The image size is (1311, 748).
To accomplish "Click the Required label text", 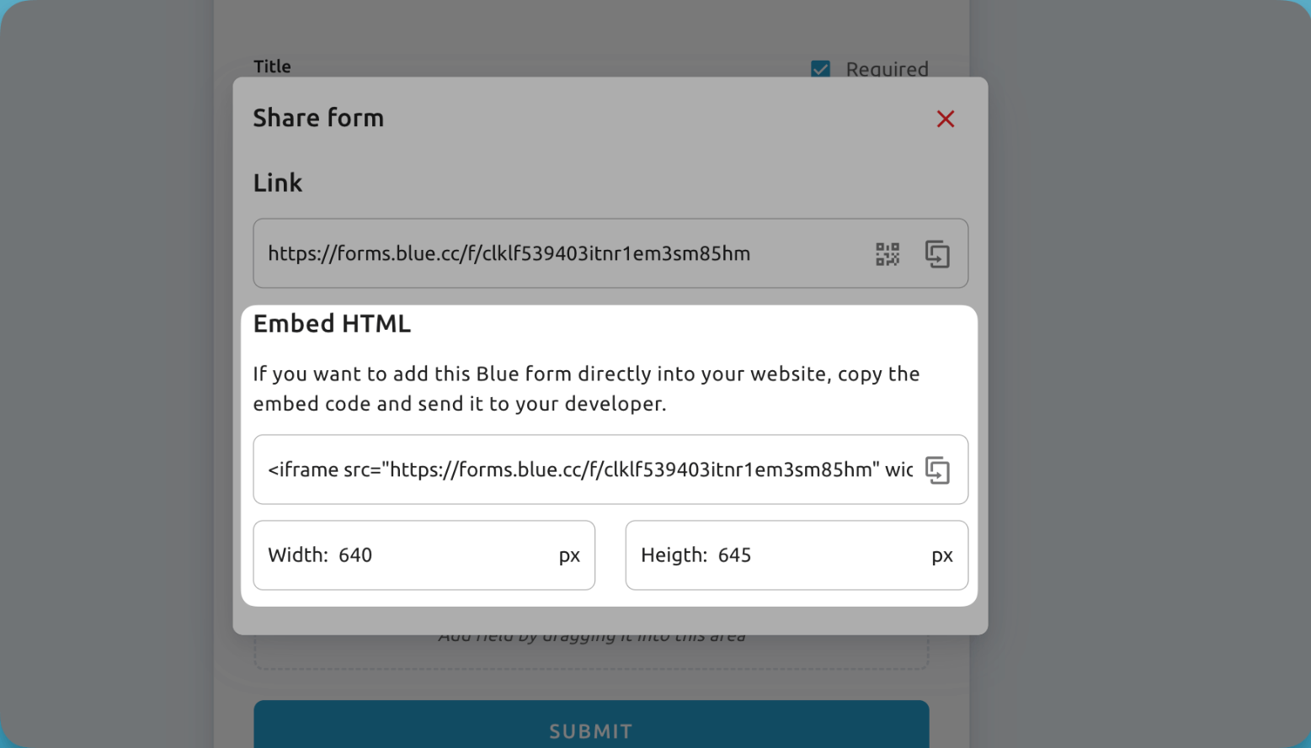I will pyautogui.click(x=887, y=69).
